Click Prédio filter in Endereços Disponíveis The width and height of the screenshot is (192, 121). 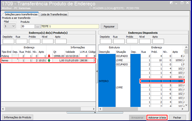(x=132, y=41)
